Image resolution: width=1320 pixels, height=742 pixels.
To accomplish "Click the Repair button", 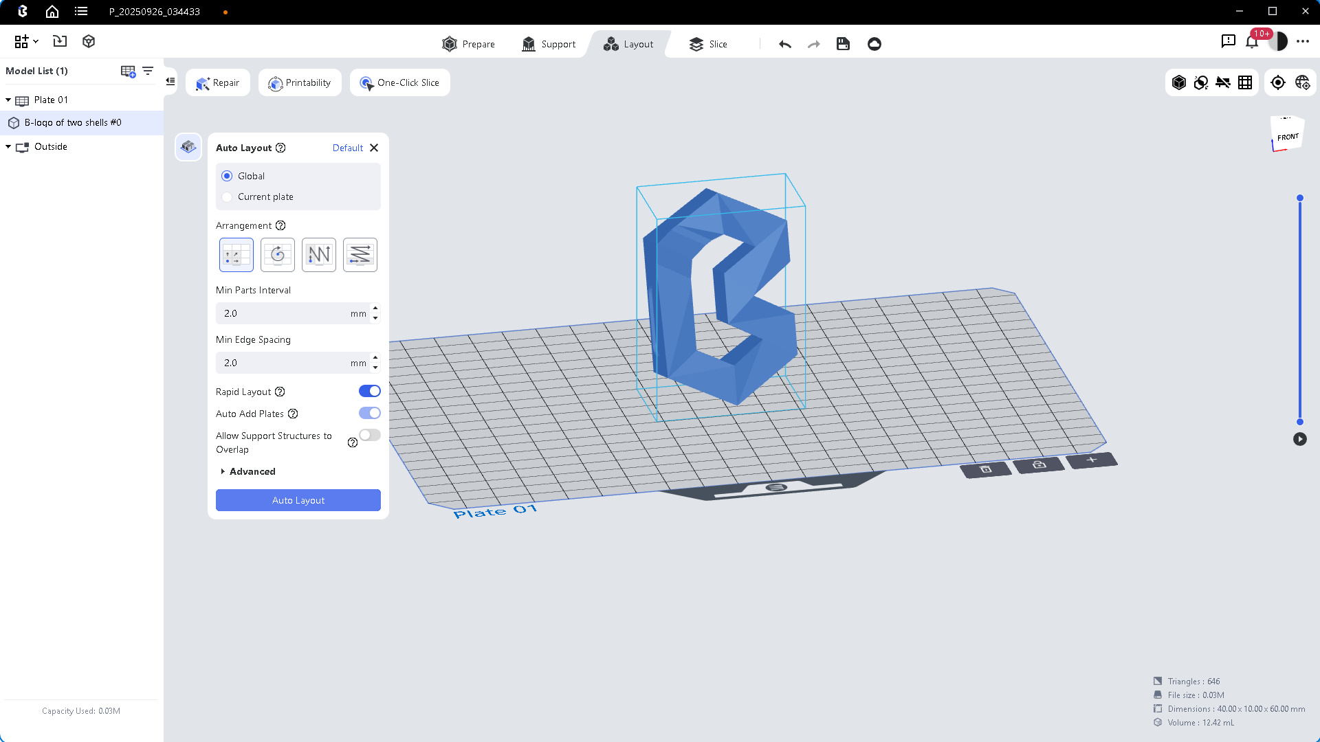I will click(218, 82).
